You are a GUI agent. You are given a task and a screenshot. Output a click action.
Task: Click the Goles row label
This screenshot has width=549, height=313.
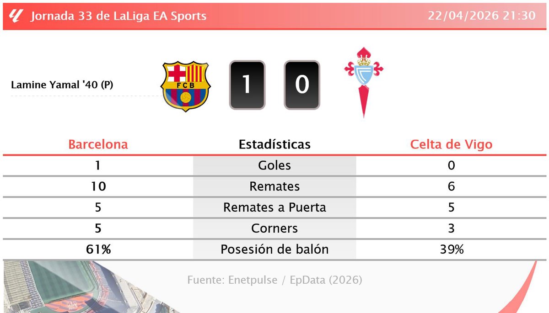274,165
